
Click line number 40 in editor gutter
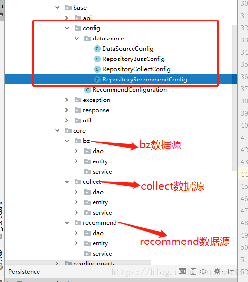244,125
